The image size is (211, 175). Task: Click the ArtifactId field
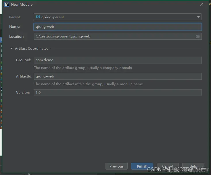click(118, 76)
